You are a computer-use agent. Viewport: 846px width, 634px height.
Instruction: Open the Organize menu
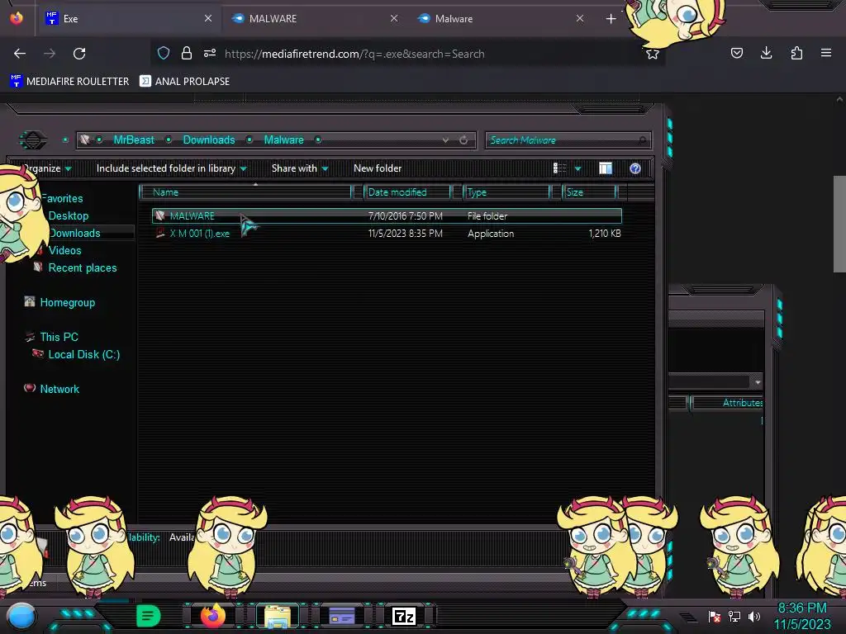click(46, 168)
